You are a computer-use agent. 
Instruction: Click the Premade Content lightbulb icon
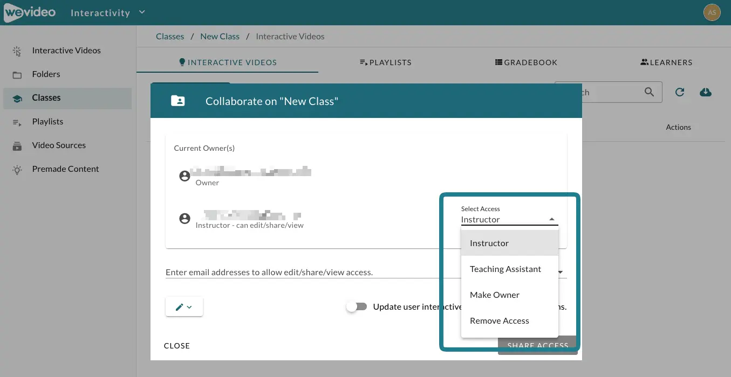click(17, 170)
